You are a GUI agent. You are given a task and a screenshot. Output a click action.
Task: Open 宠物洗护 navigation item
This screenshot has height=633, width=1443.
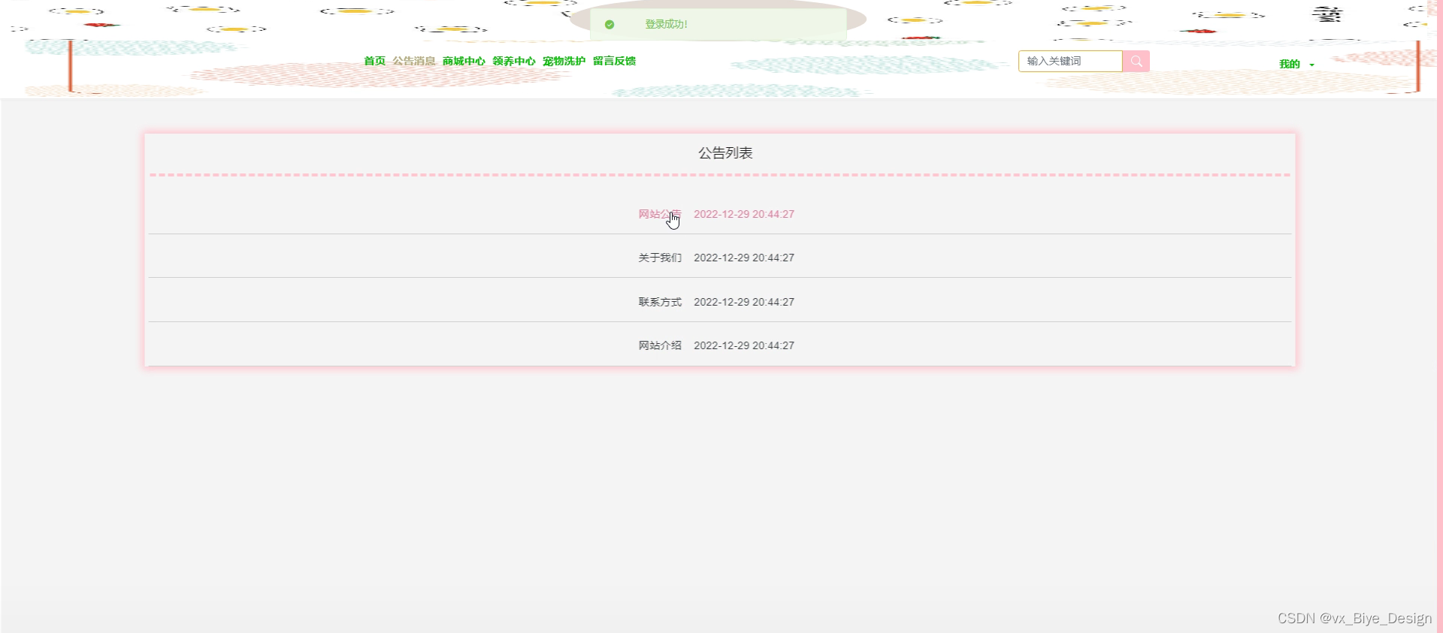[564, 62]
